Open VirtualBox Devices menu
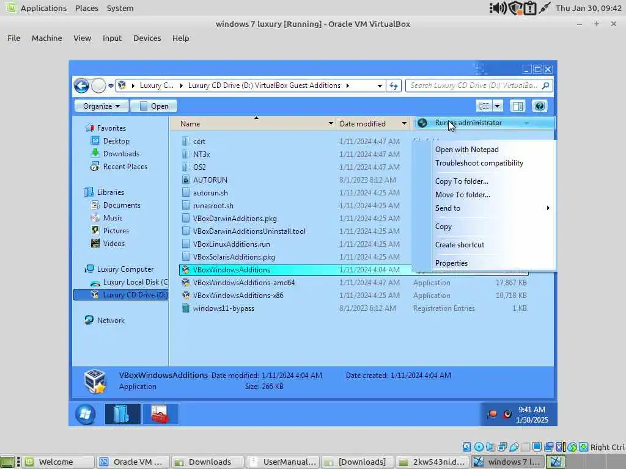 147,38
